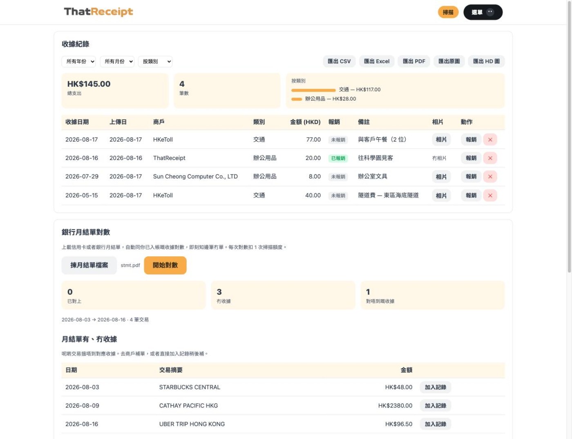The width and height of the screenshot is (572, 439).
Task: Click the 1 對唔到嘅收據 summary card
Action: pyautogui.click(x=433, y=295)
